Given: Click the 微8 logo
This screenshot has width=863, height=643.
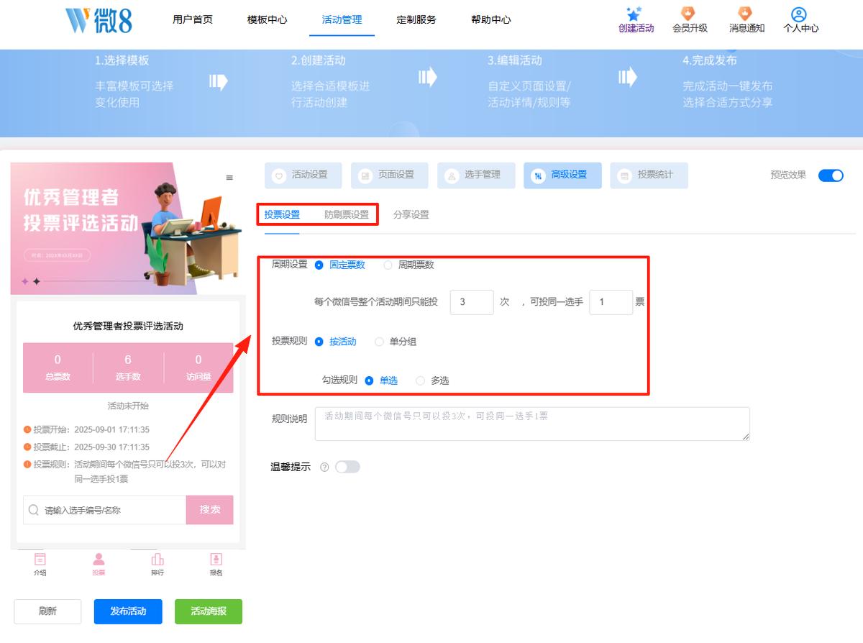Looking at the screenshot, I should tap(99, 20).
